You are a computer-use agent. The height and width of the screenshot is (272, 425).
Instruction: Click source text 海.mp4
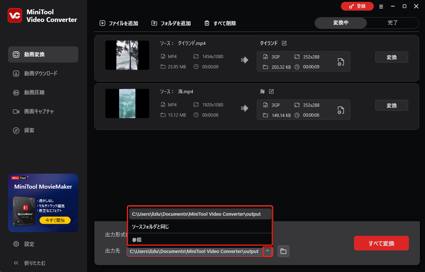point(185,91)
